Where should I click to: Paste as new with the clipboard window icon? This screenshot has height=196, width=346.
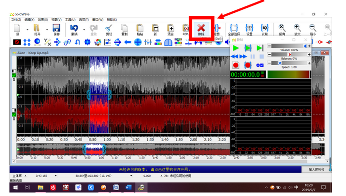click(155, 30)
